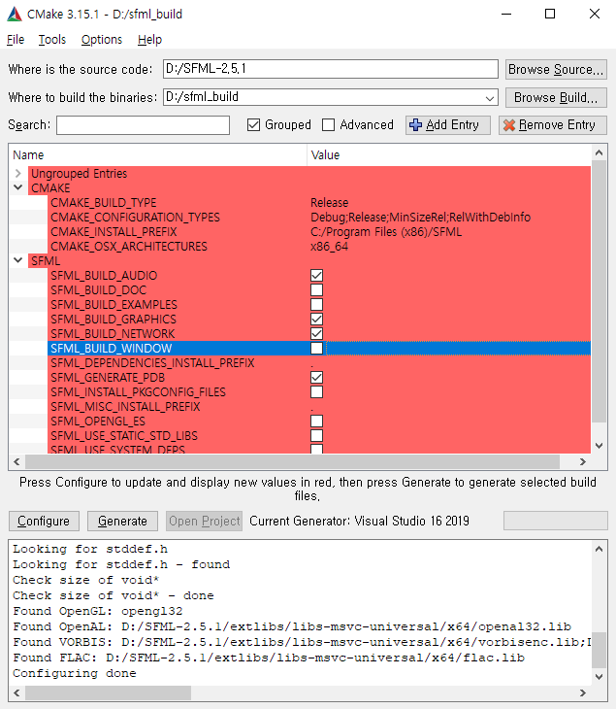The width and height of the screenshot is (616, 709).
Task: Select CMAKE_CONFIGURATION_TYPES entry name
Action: click(135, 217)
